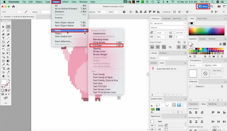Select the Rectangle tool
The height and width of the screenshot is (131, 227).
click(x=3, y=42)
